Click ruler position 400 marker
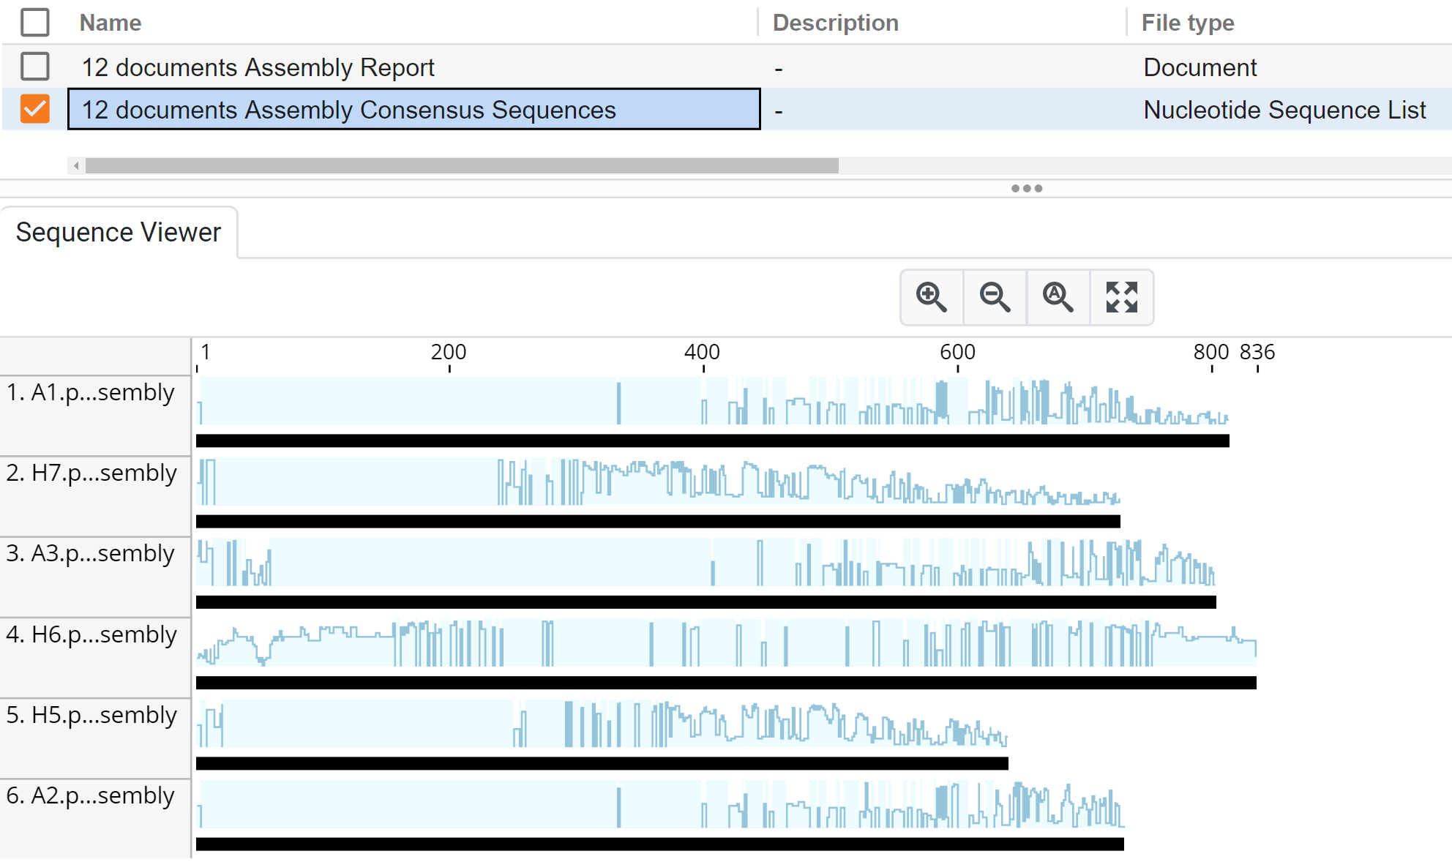This screenshot has height=862, width=1452. coord(703,353)
